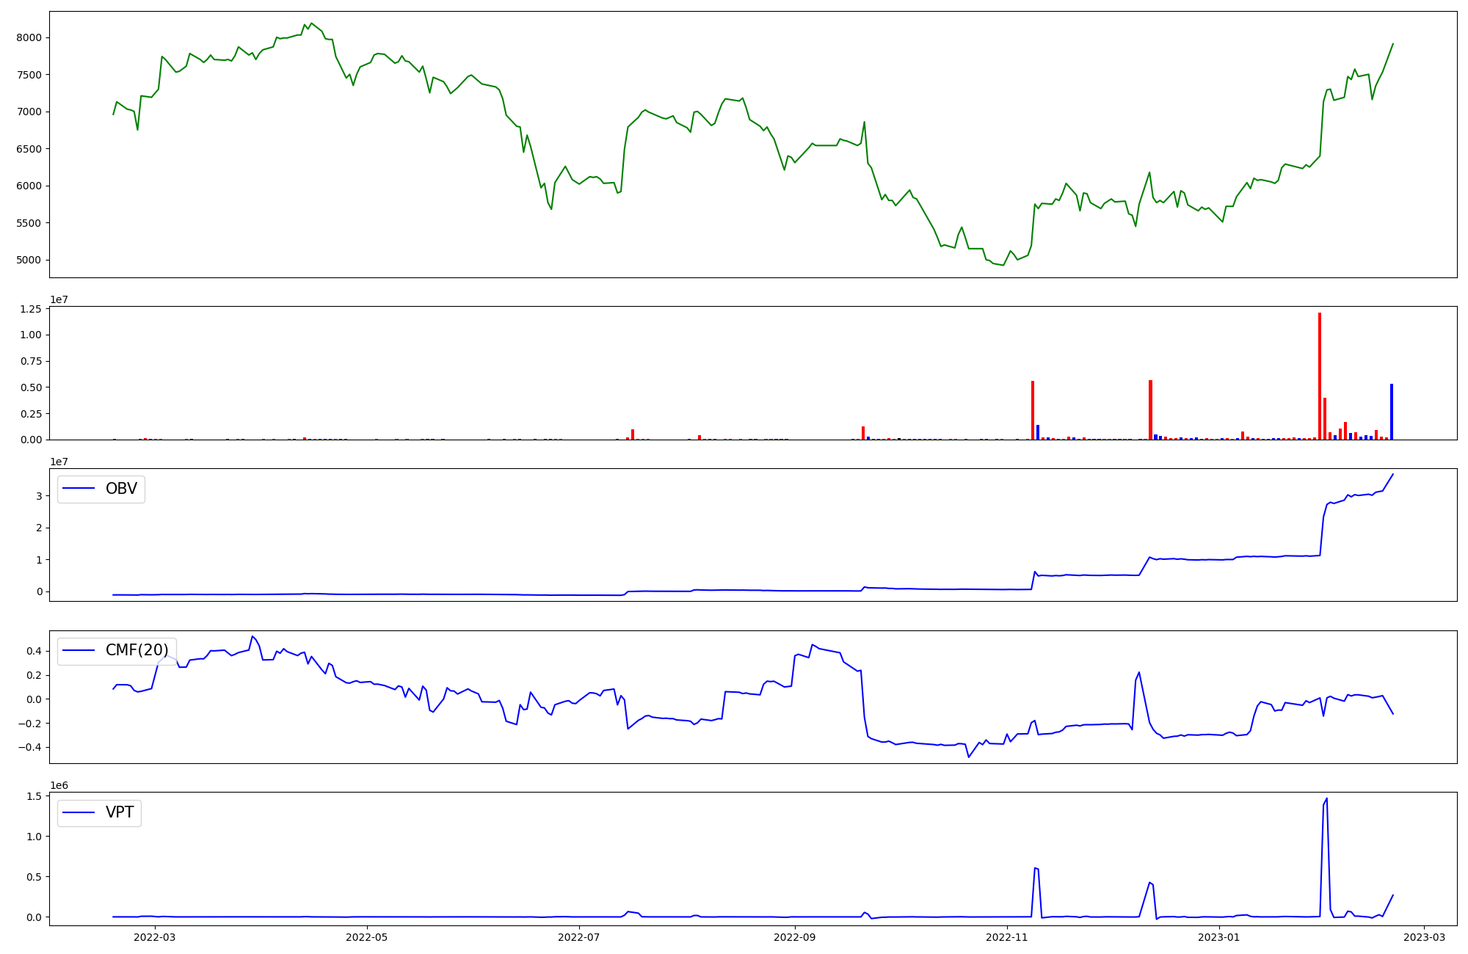
Task: Click the OBV legend label
Action: click(x=121, y=489)
